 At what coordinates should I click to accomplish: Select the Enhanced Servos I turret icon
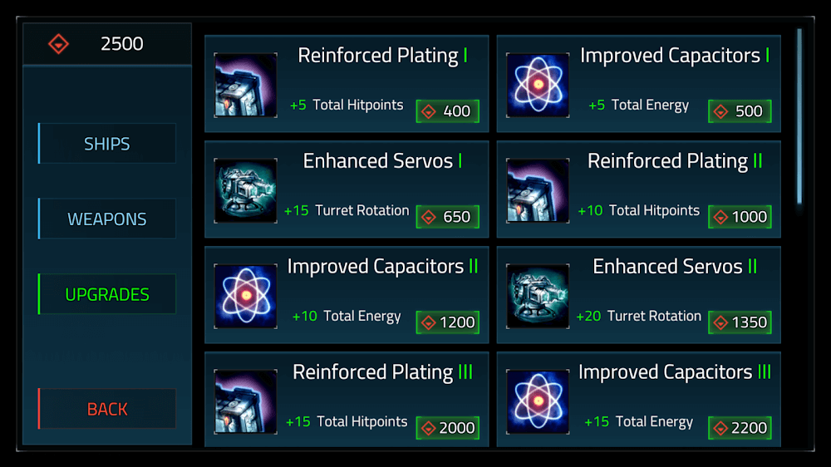[245, 190]
